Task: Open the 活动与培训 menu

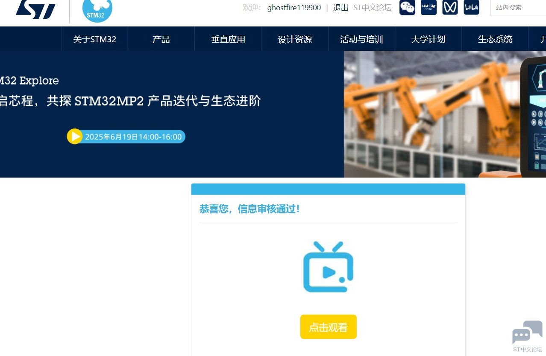Action: coord(361,39)
